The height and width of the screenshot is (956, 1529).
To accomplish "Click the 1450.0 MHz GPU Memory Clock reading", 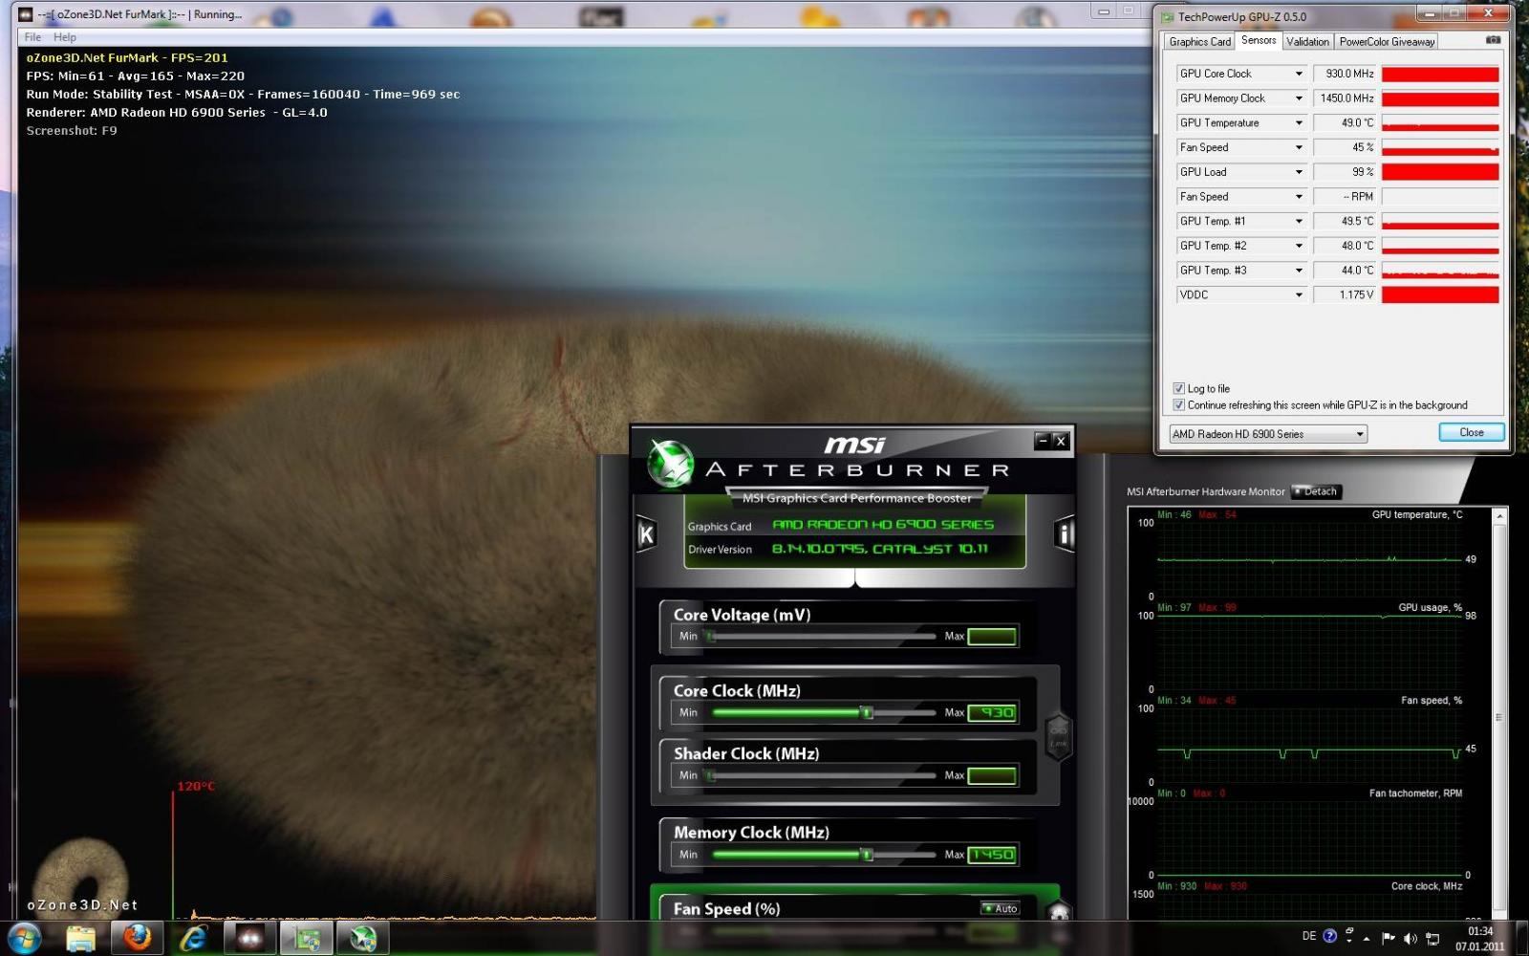I will point(1346,98).
